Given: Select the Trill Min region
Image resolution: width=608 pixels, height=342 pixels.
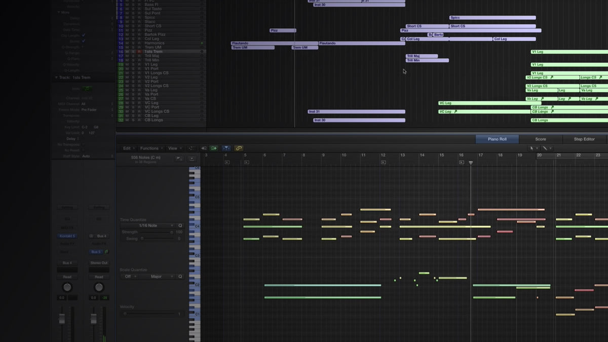Looking at the screenshot, I should click(427, 60).
